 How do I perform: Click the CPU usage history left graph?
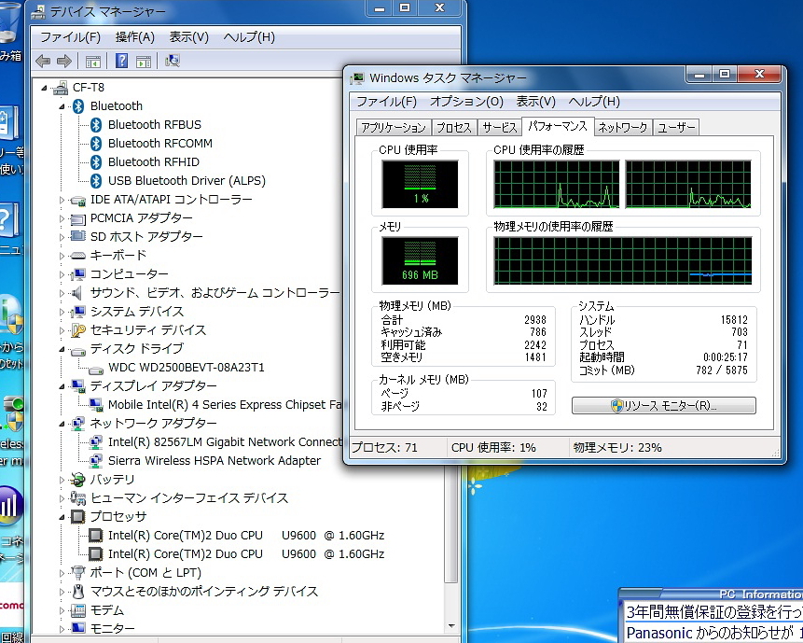click(x=556, y=185)
